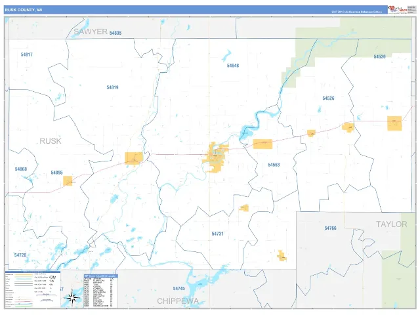
Task: Click ZIP code label 54563
Action: (274, 165)
